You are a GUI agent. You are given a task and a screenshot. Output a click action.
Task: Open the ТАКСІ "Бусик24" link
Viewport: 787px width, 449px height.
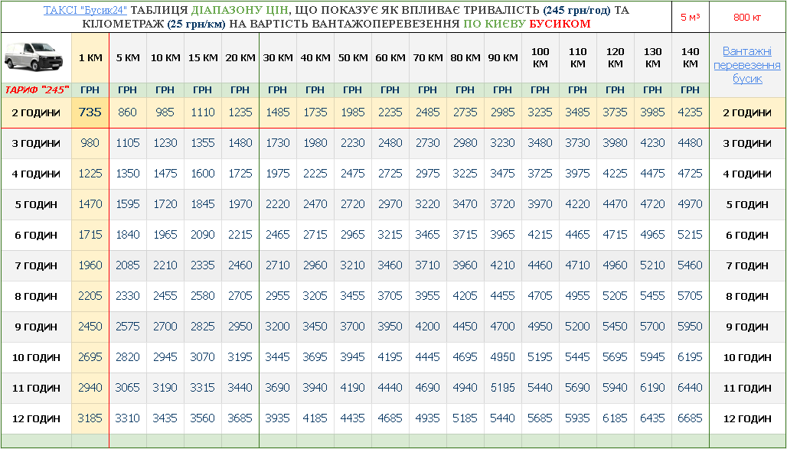coord(85,11)
